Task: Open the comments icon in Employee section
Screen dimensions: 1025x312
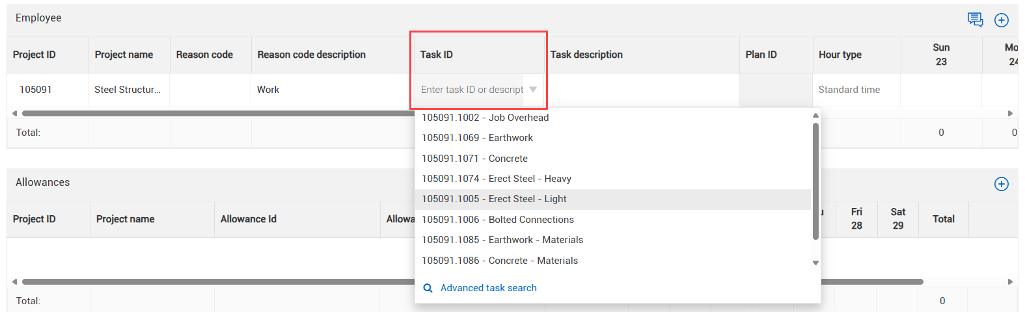Action: [x=975, y=19]
